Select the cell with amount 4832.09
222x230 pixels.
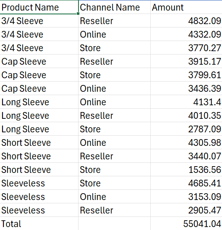pyautogui.click(x=186, y=21)
